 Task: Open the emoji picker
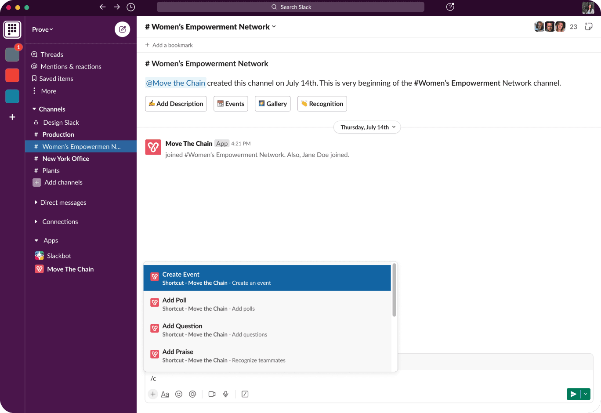[179, 394]
